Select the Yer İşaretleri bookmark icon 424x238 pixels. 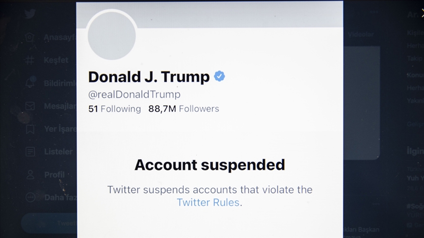point(30,129)
